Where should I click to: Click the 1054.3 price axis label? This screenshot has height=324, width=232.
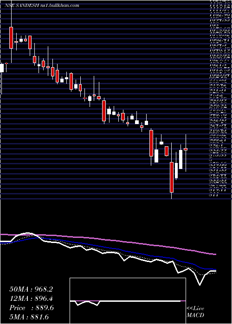tap(218, 44)
